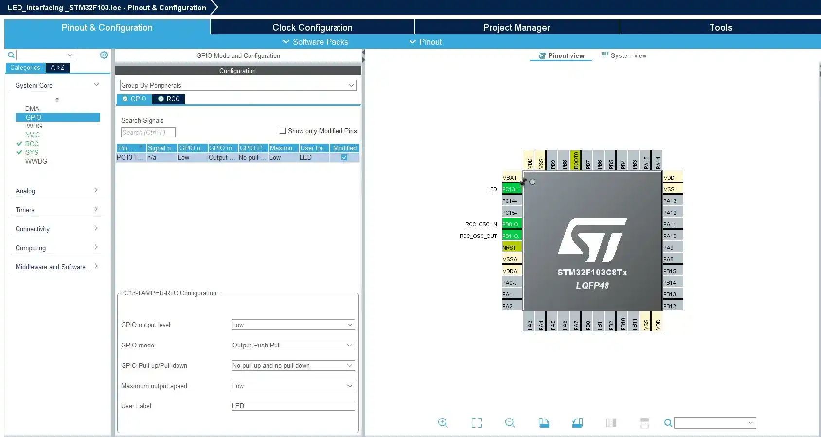Image resolution: width=821 pixels, height=437 pixels.
Task: Click the PB12 pin on the chip
Action: [673, 306]
